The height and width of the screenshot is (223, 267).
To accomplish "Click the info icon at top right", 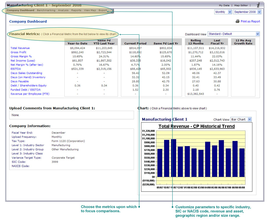I will pos(258,5).
